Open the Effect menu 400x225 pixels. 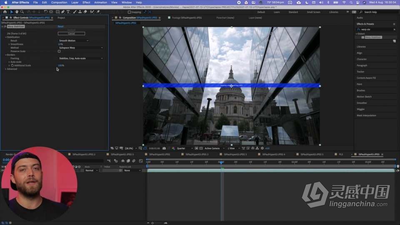coord(86,2)
